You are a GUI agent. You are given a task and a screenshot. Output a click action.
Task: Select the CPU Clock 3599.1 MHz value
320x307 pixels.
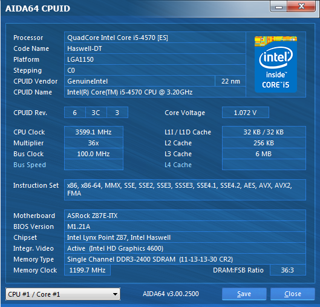click(x=94, y=132)
